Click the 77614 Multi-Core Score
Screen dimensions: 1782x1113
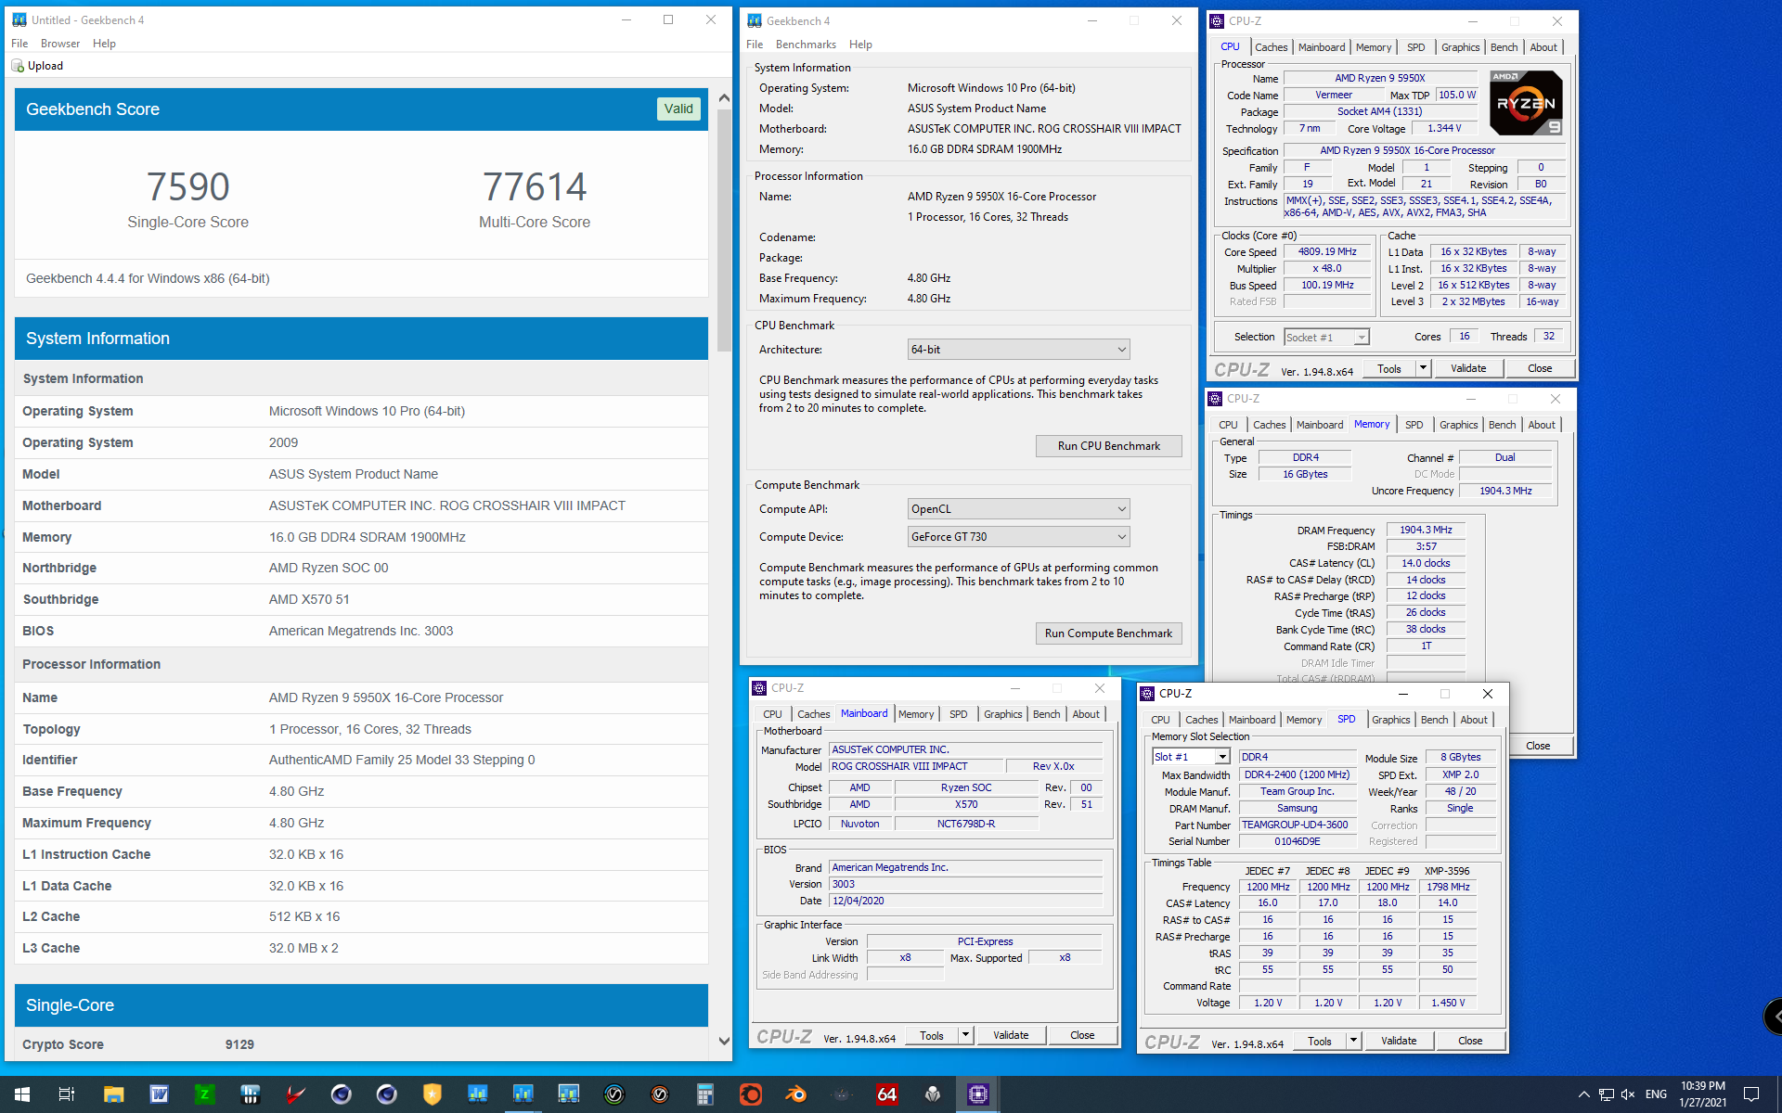pyautogui.click(x=535, y=187)
